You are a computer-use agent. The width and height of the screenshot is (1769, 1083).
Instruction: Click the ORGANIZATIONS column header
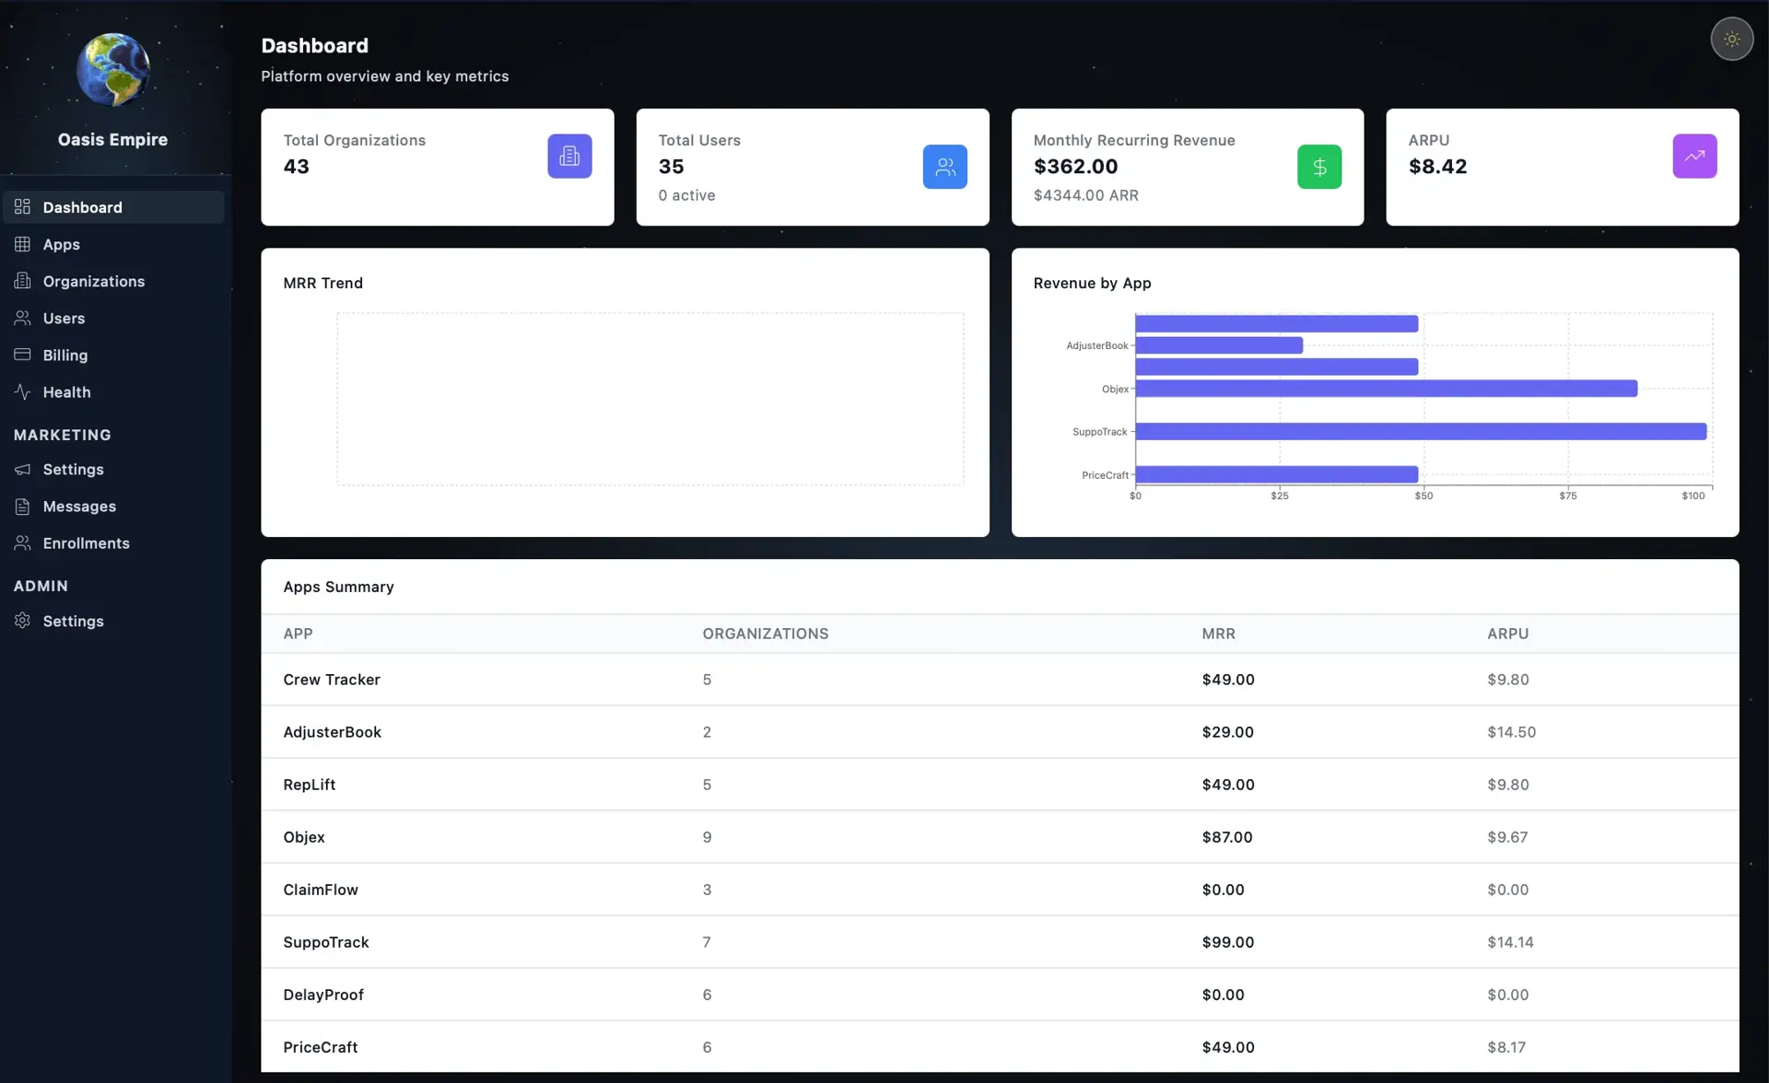pyautogui.click(x=765, y=634)
